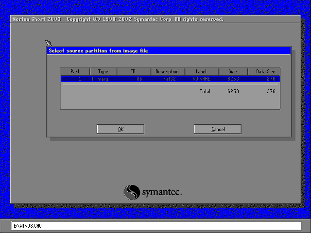Select the Description column header
Viewport: 311px width, 233px height.
(167, 71)
